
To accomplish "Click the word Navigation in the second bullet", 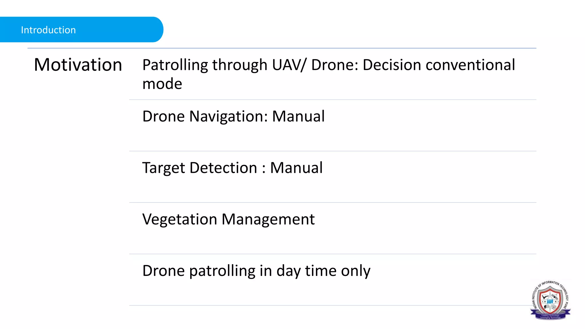I will tap(229, 117).
